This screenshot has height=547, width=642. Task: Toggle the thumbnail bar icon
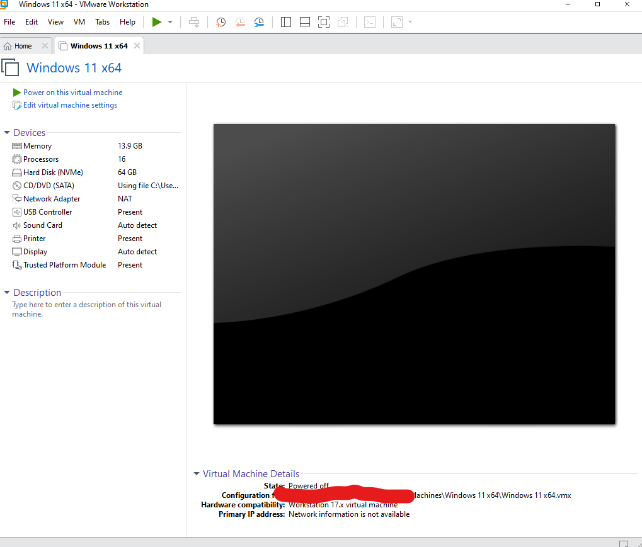pyautogui.click(x=305, y=22)
